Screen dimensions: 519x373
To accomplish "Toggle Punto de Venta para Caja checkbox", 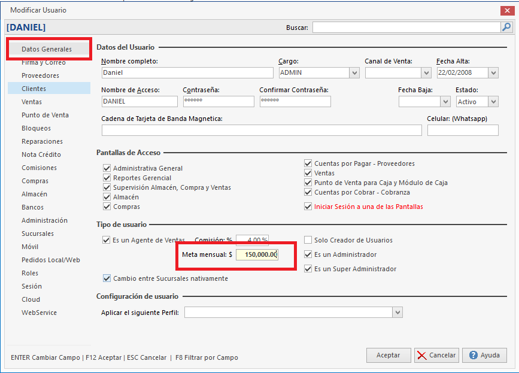I will coord(308,183).
